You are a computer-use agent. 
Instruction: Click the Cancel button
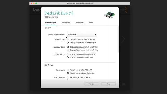(92, 84)
